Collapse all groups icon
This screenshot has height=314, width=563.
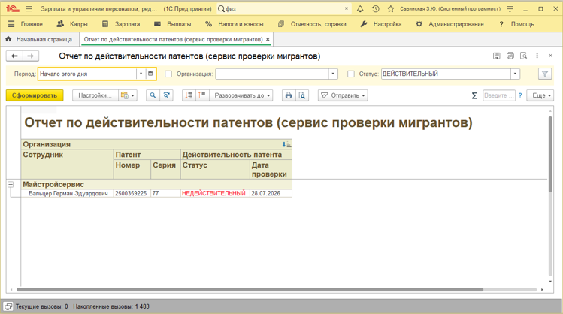tap(189, 95)
